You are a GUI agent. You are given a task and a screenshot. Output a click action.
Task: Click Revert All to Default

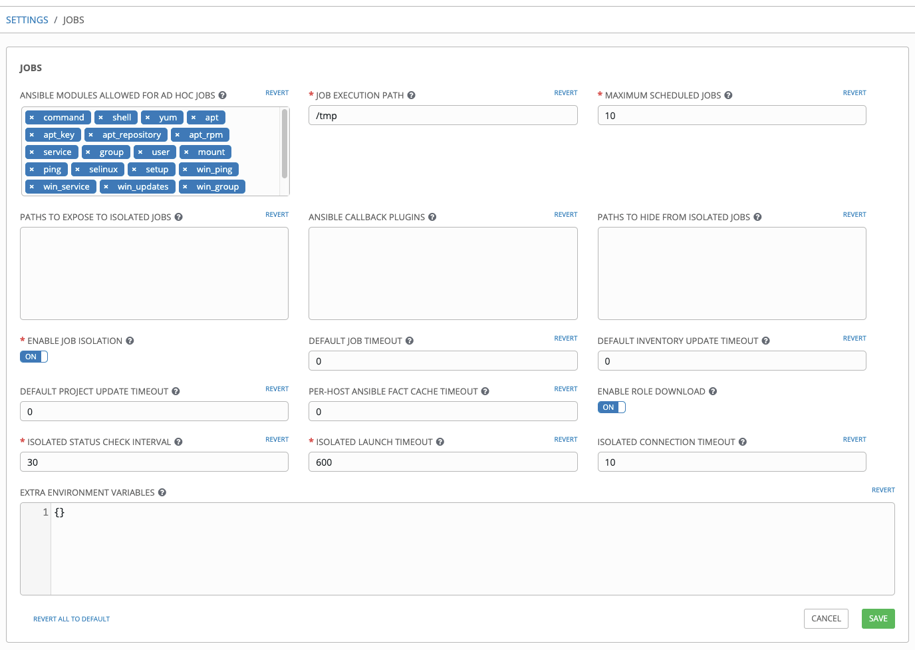[71, 619]
